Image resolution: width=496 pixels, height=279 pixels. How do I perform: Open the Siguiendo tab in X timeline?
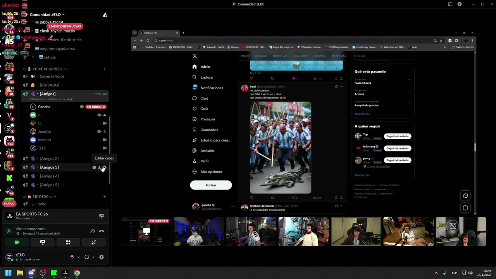(x=261, y=56)
